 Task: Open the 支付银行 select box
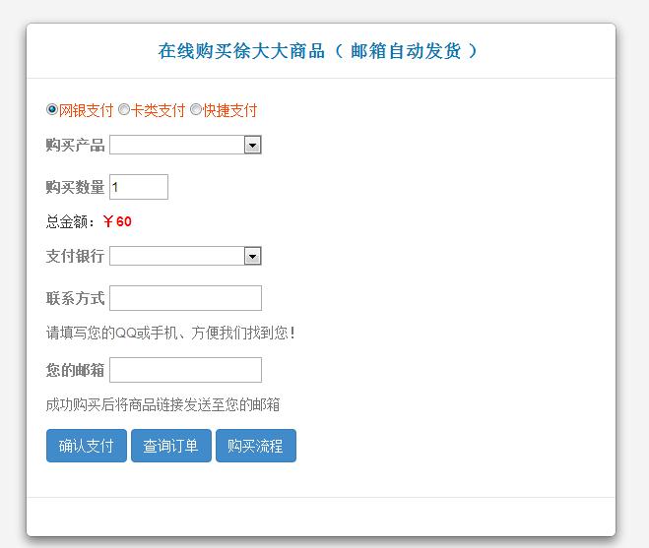[177, 256]
